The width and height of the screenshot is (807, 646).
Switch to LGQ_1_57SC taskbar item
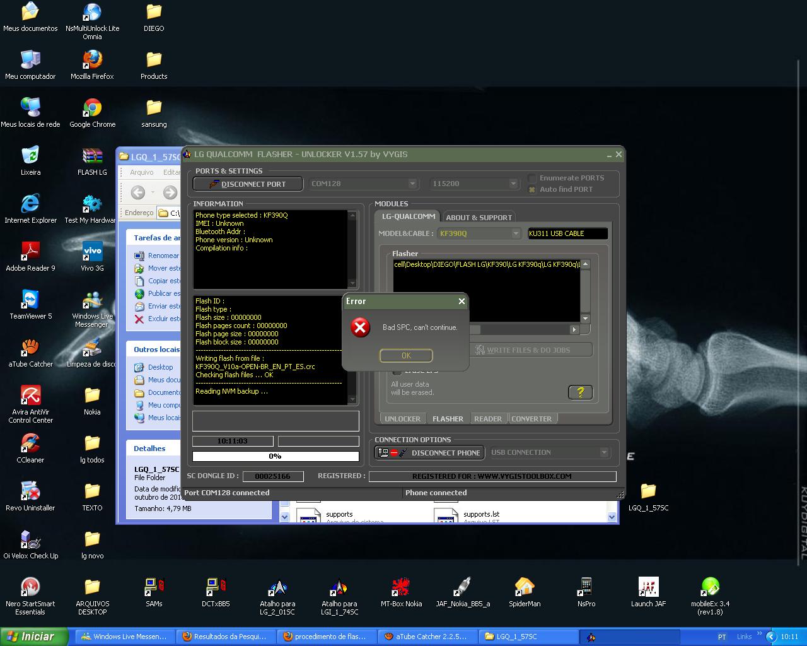[528, 637]
